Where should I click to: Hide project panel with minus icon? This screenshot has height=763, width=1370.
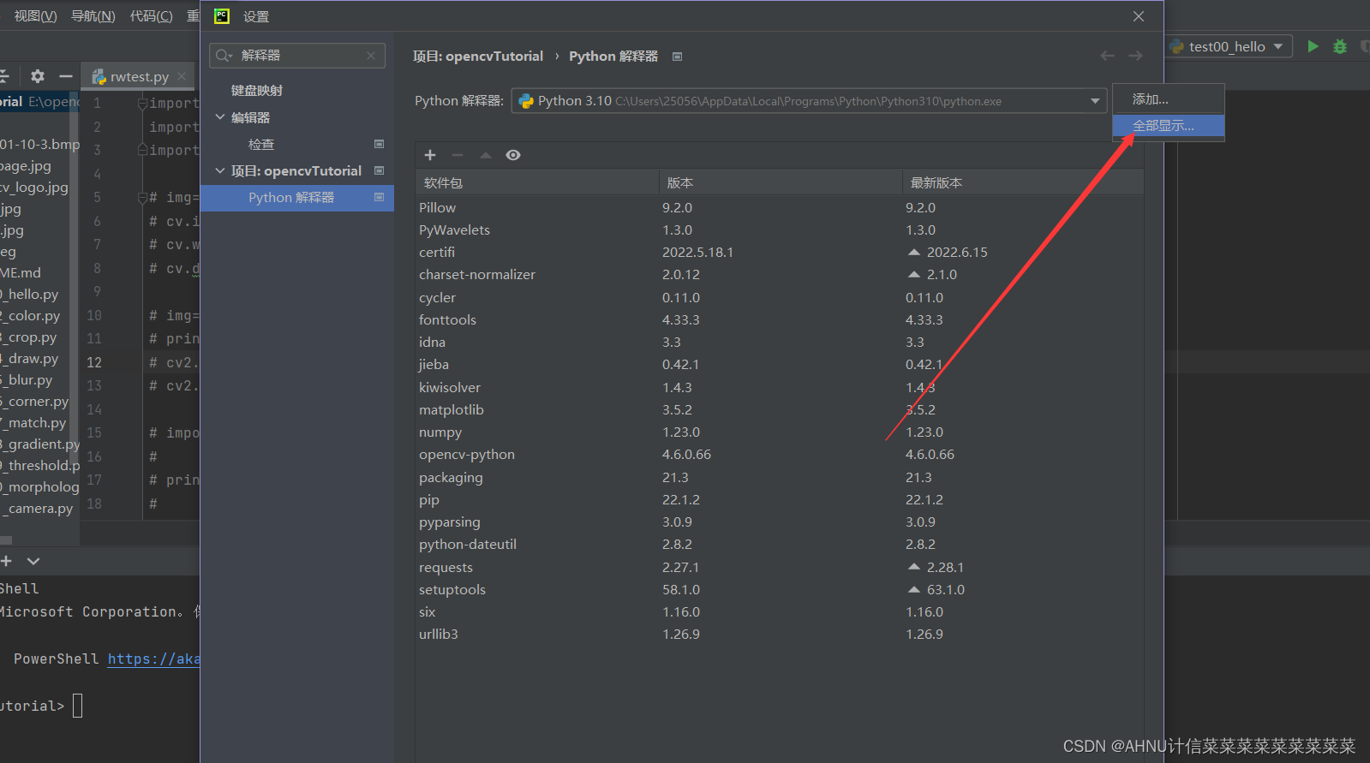[x=65, y=76]
